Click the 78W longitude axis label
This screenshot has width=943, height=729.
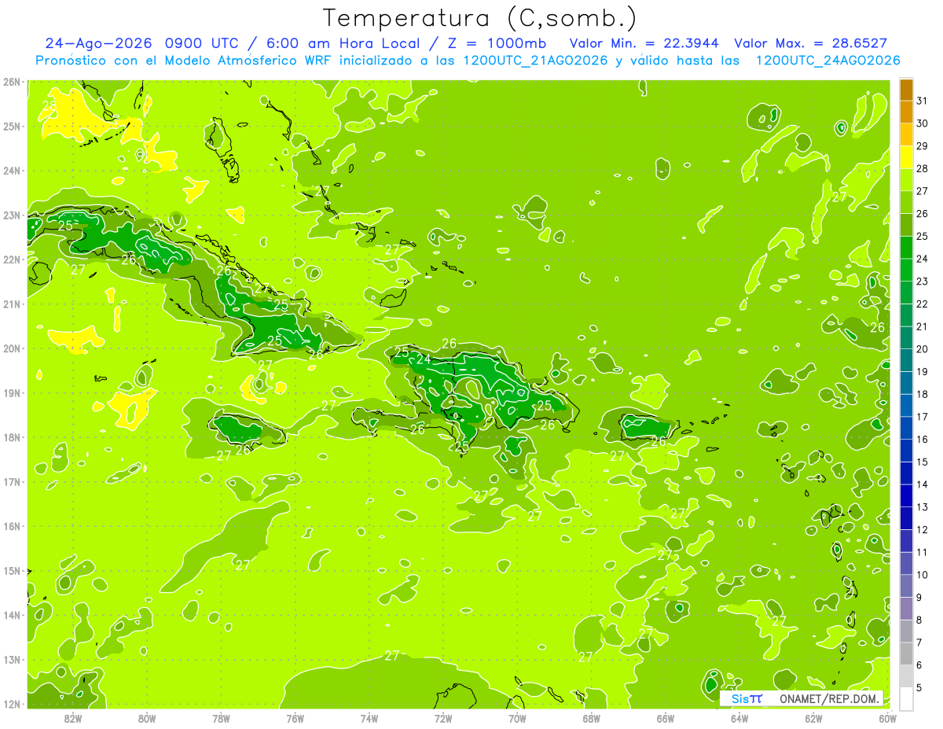click(221, 718)
